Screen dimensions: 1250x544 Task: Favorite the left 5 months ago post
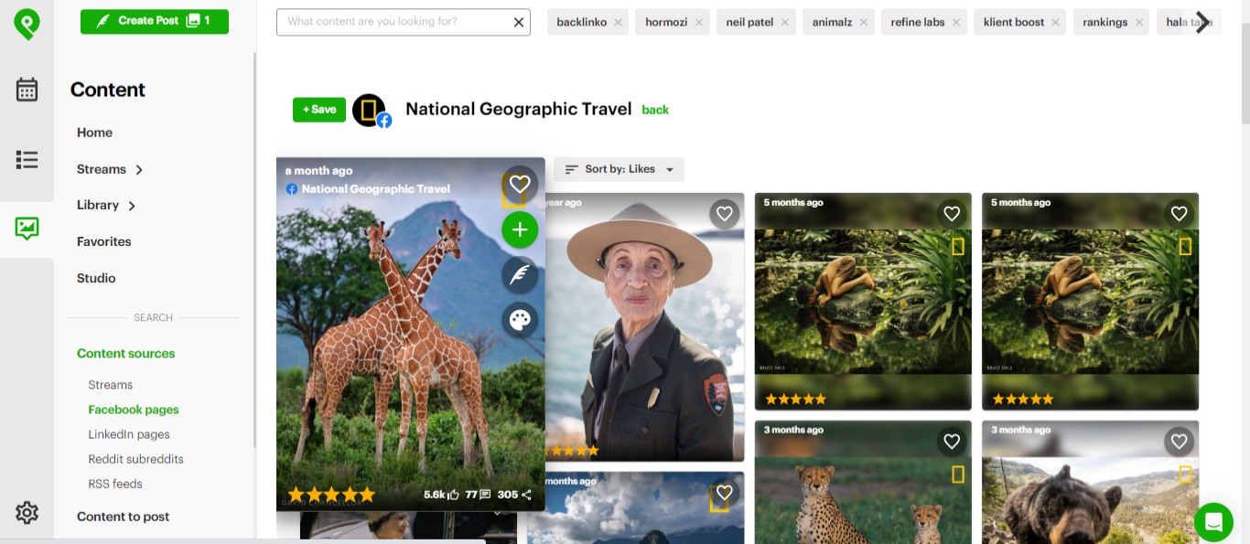(952, 213)
